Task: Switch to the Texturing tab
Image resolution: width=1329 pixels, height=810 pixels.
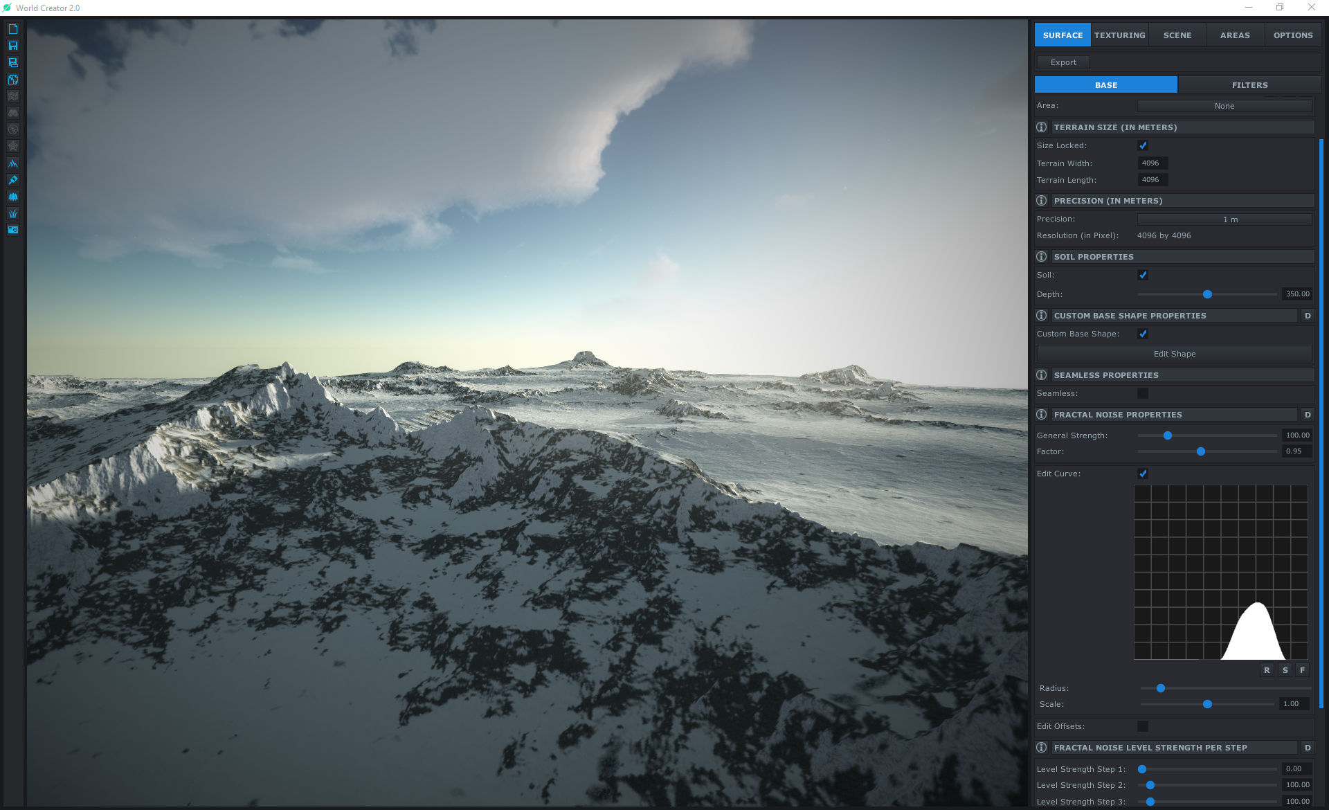Action: [1119, 35]
